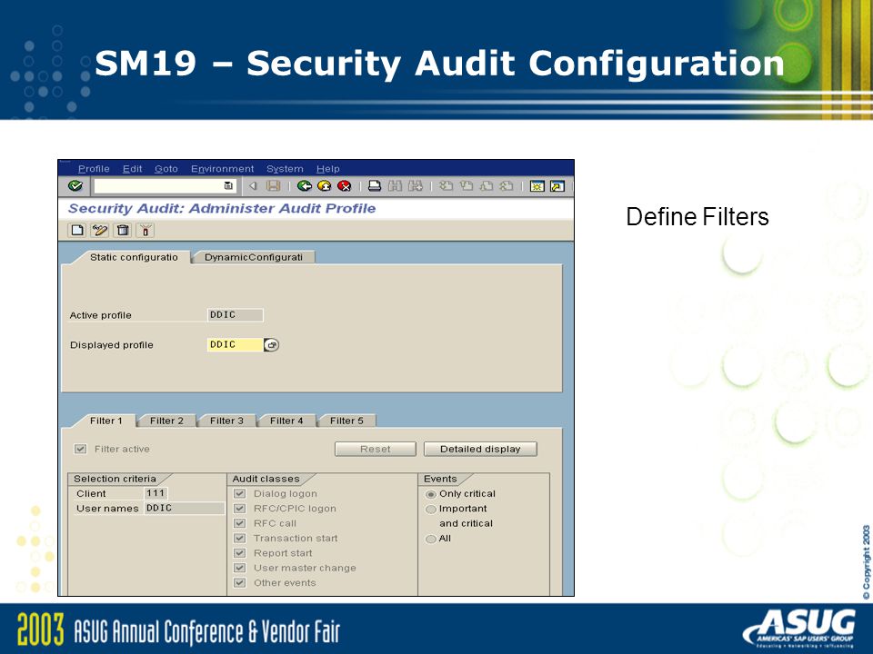The image size is (873, 654).
Task: Click the Displayed profile input field
Action: (x=235, y=345)
